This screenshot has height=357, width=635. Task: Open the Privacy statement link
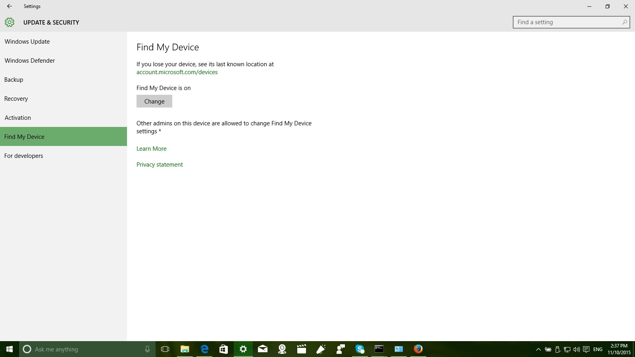[x=160, y=165]
